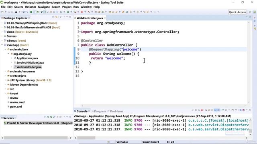Image resolution: width=257 pixels, height=144 pixels.
Task: Select mvnw.cmd file in tree
Action: point(17,102)
